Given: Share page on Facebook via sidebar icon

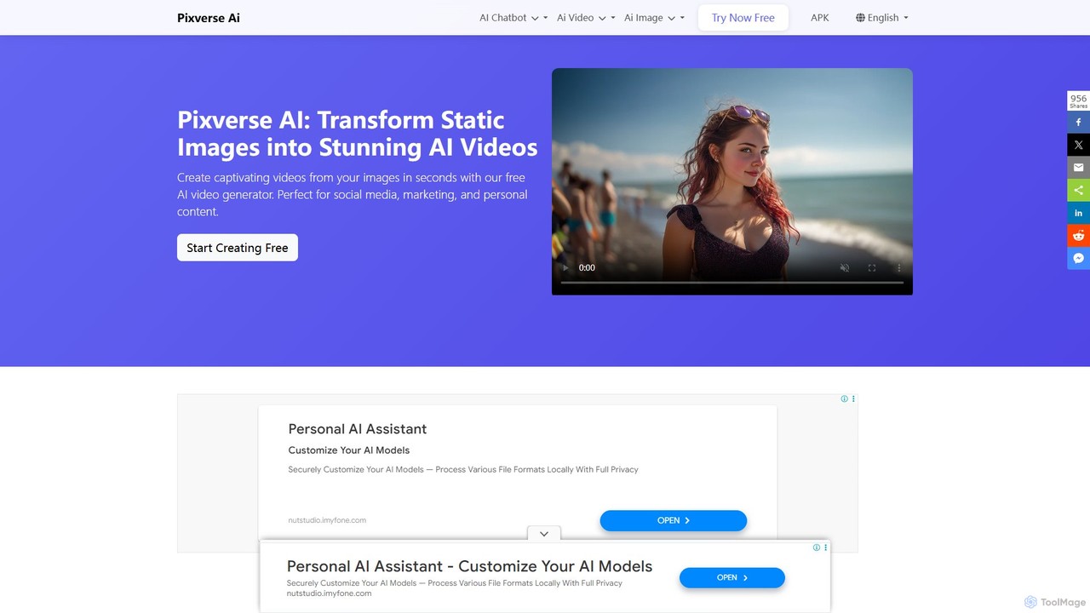Looking at the screenshot, I should [x=1078, y=122].
